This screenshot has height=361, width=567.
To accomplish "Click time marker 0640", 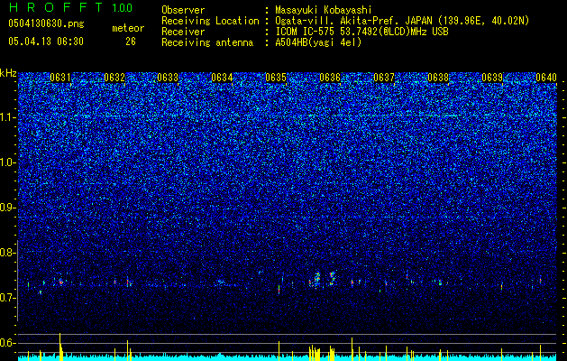I will pyautogui.click(x=546, y=78).
